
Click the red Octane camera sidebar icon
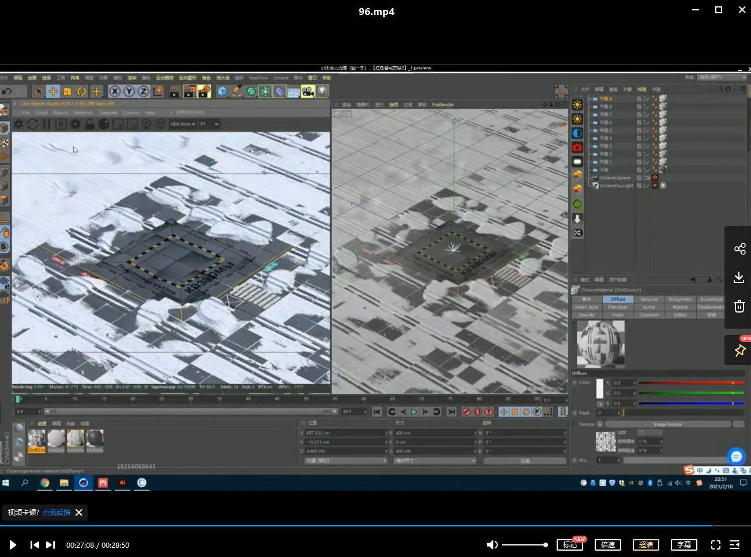[x=577, y=148]
